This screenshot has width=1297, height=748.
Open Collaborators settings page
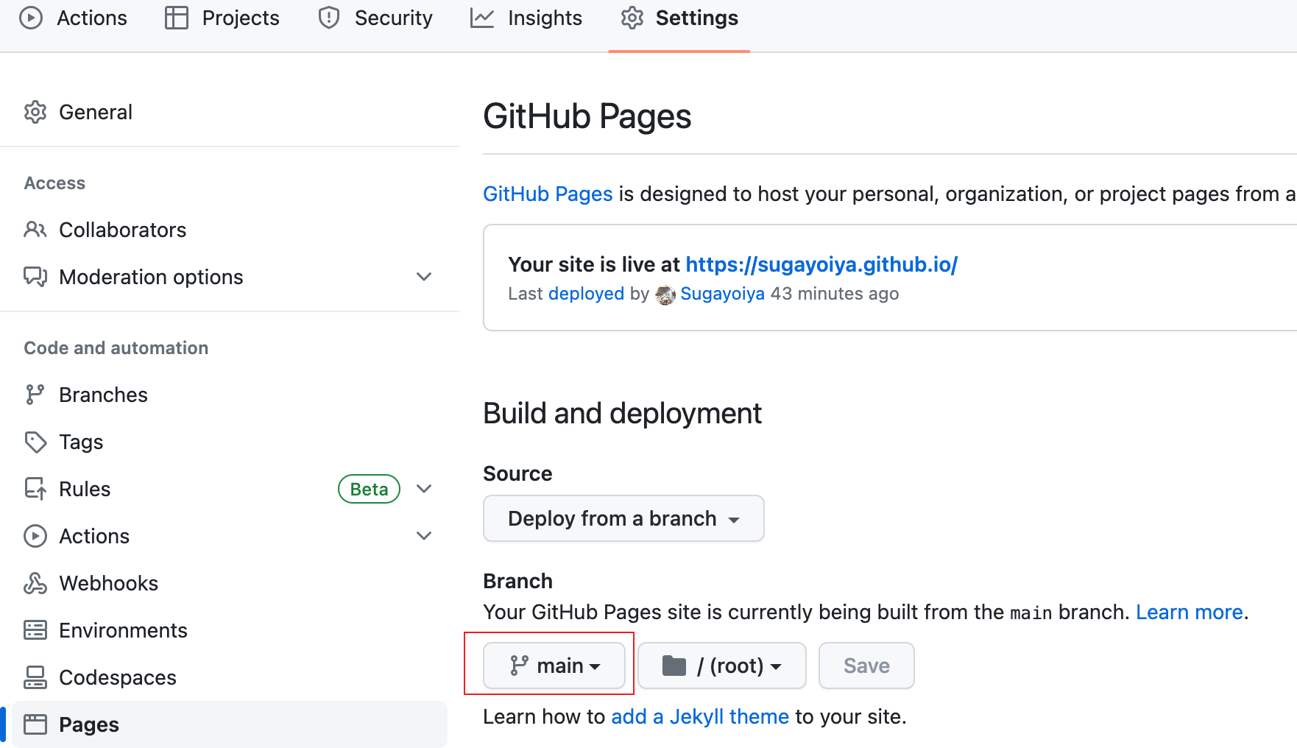pos(230,230)
